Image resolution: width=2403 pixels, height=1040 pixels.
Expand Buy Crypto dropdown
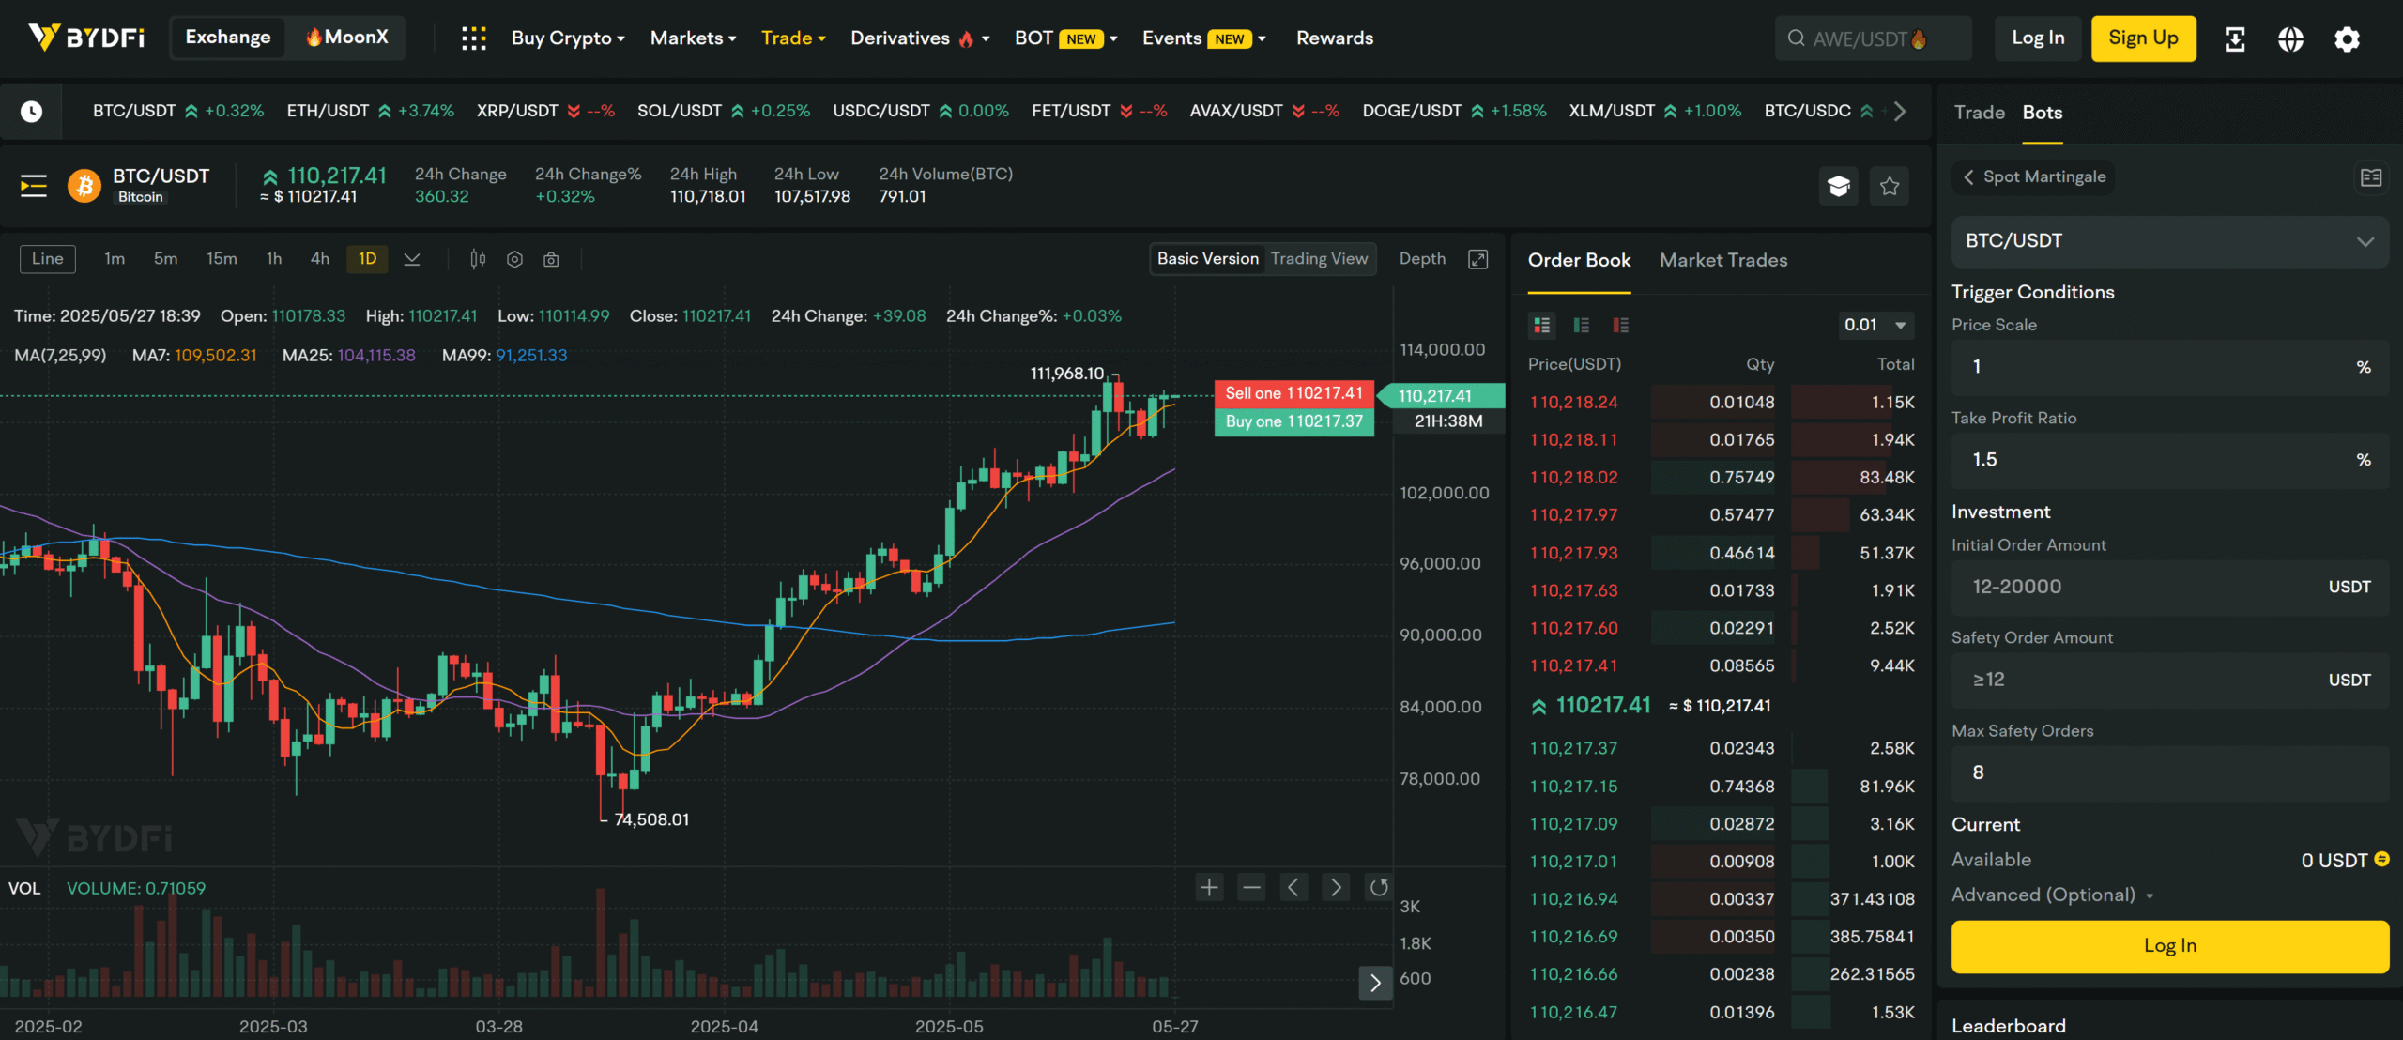pyautogui.click(x=568, y=38)
